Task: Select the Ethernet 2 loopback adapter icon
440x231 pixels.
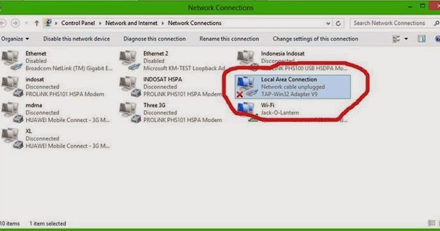Action: (x=130, y=60)
